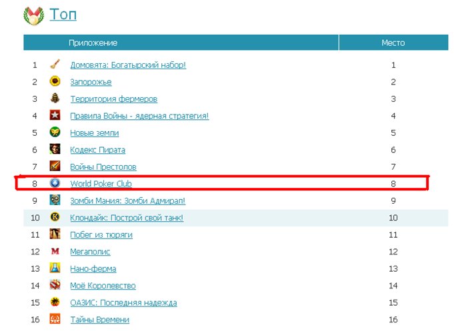This screenshot has width=454, height=333.
Task: Click the orange Тайны Времени icon
Action: click(x=55, y=319)
